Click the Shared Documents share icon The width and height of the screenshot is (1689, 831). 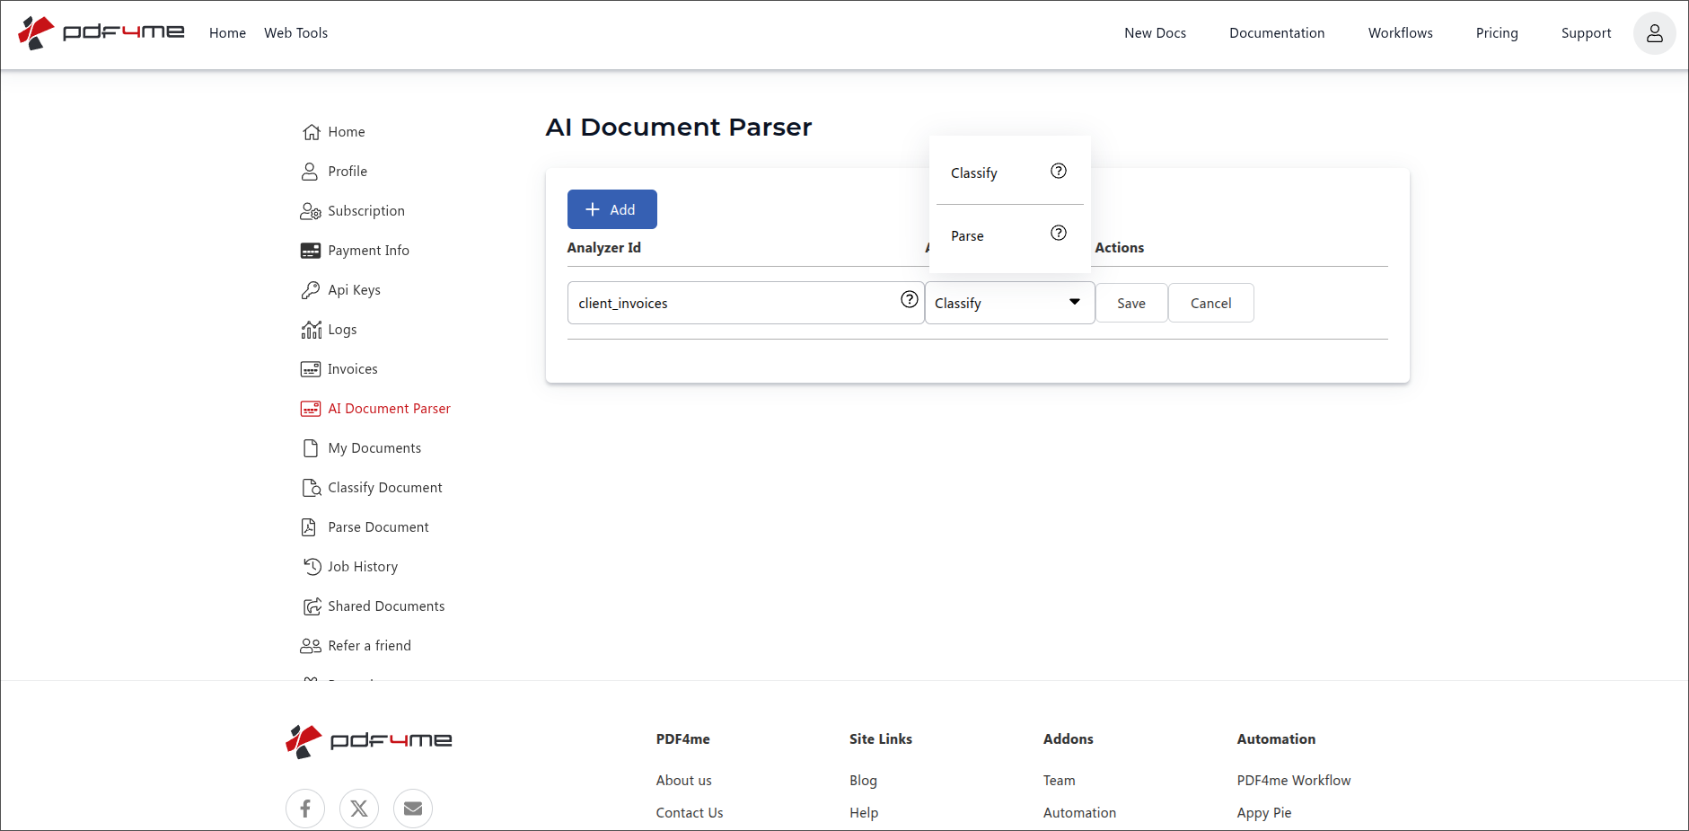click(x=312, y=606)
